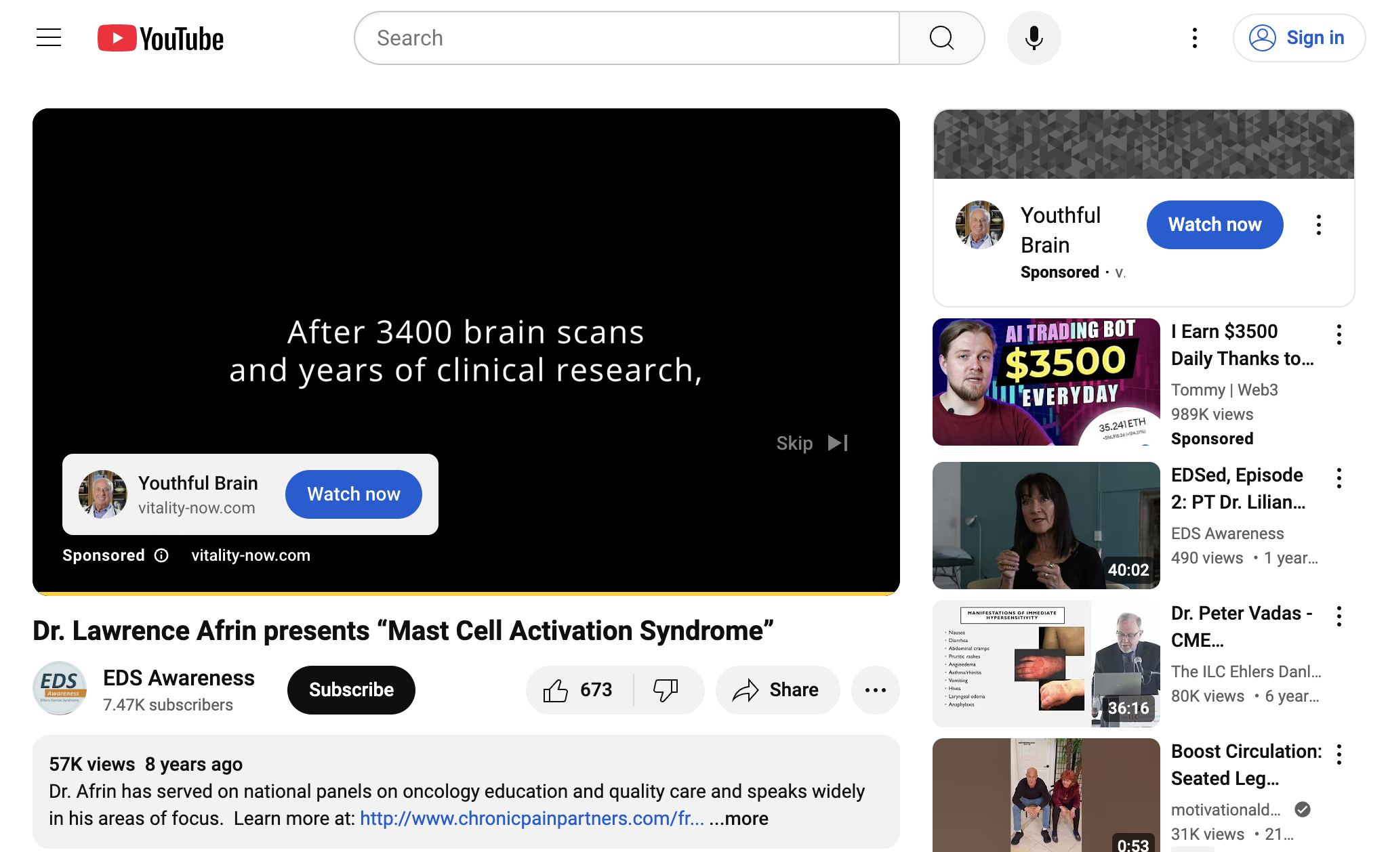Expand description with ...more

pos(739,818)
